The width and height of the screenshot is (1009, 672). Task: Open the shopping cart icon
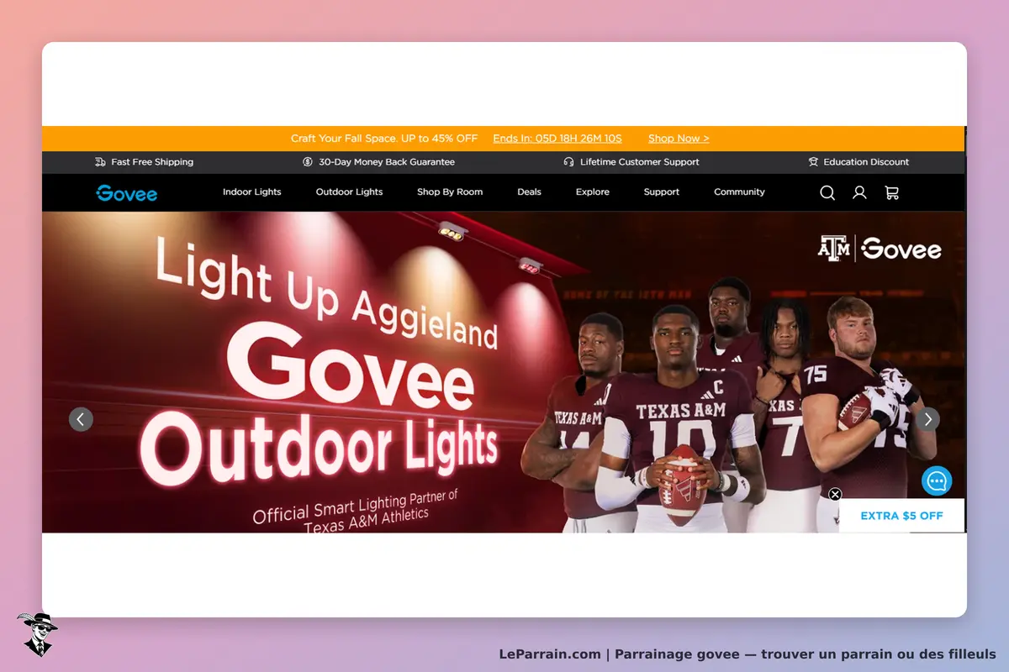click(x=892, y=192)
